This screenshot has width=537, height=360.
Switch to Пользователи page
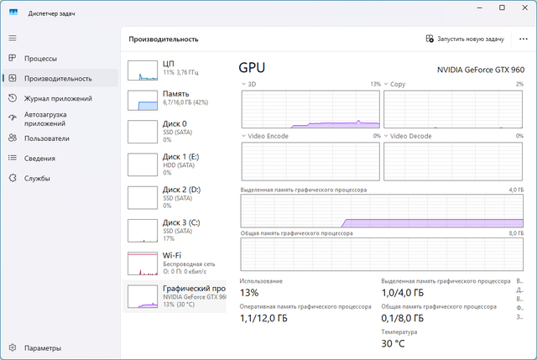click(x=60, y=138)
